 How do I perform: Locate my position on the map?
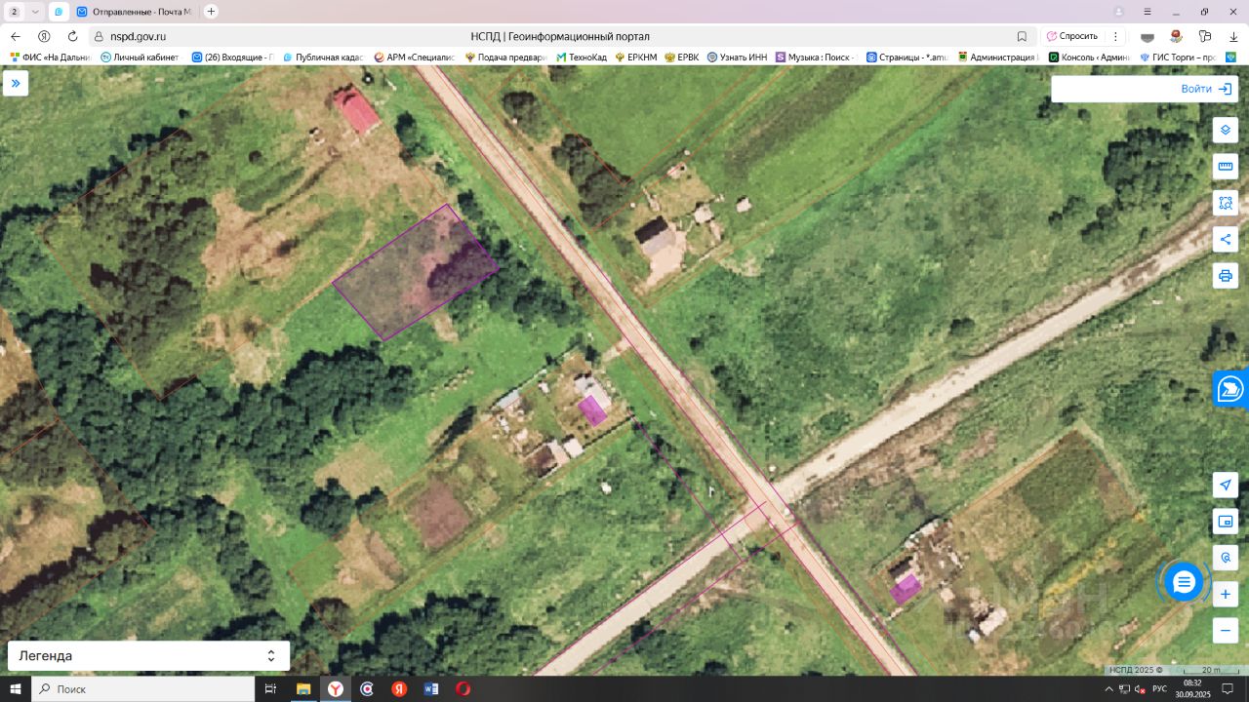[1226, 485]
